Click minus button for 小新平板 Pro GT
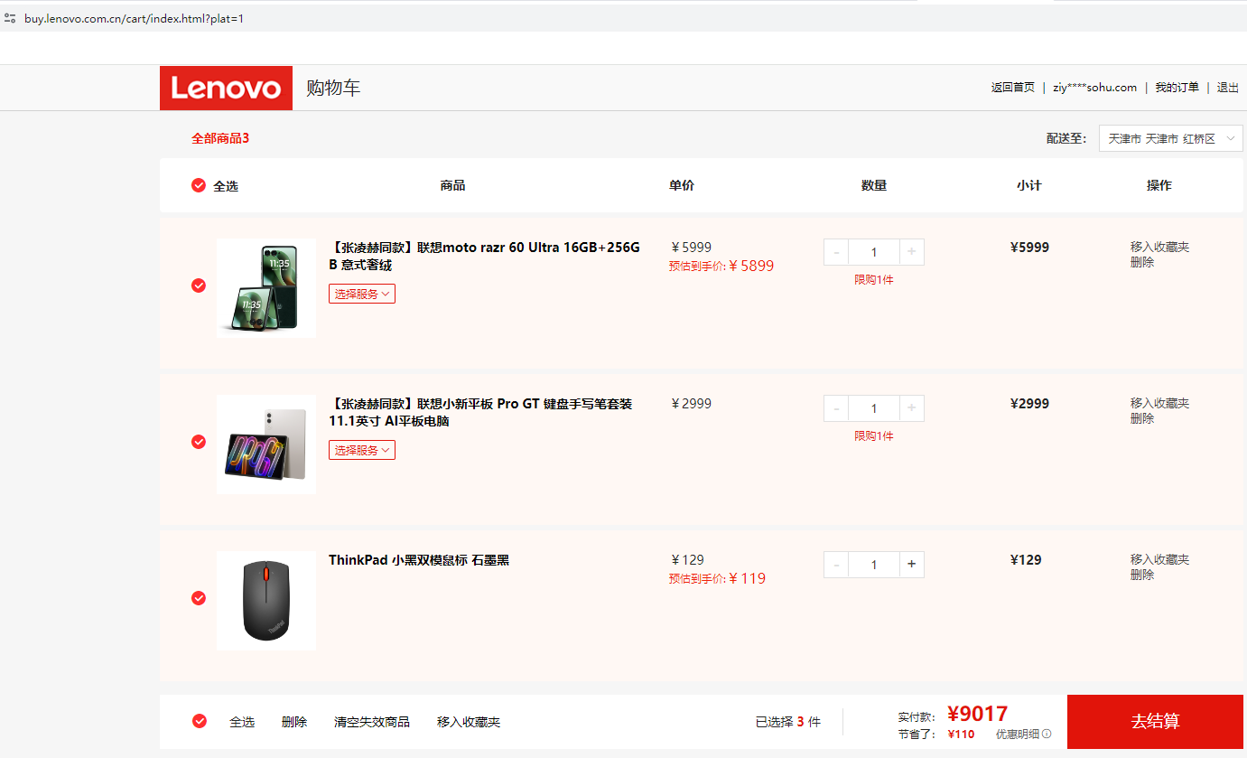The width and height of the screenshot is (1247, 758). 836,408
